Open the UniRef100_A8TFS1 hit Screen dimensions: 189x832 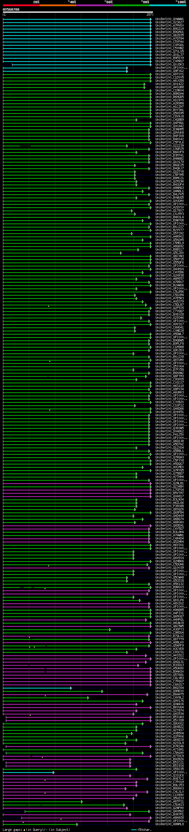coord(169,801)
